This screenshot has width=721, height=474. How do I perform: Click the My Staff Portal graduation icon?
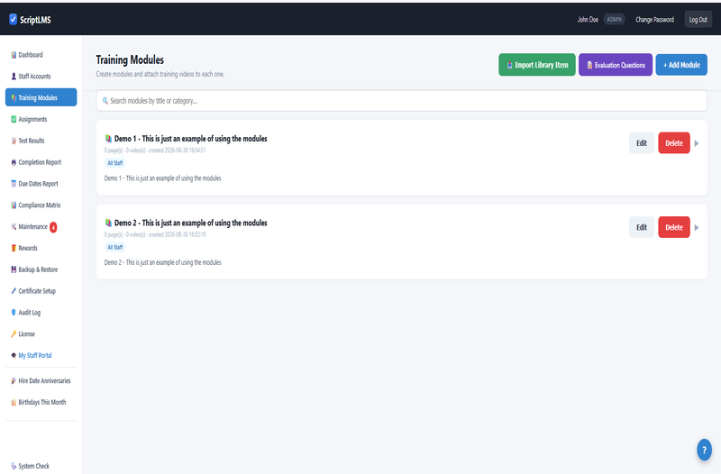(x=14, y=355)
